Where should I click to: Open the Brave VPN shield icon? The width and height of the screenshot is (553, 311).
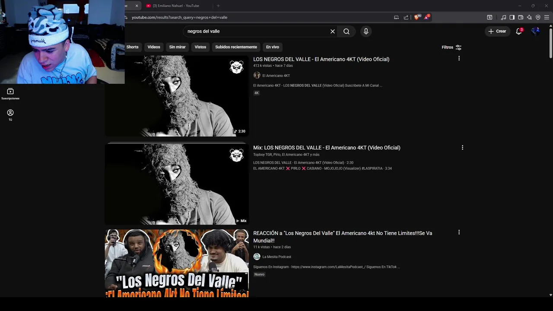(x=538, y=17)
